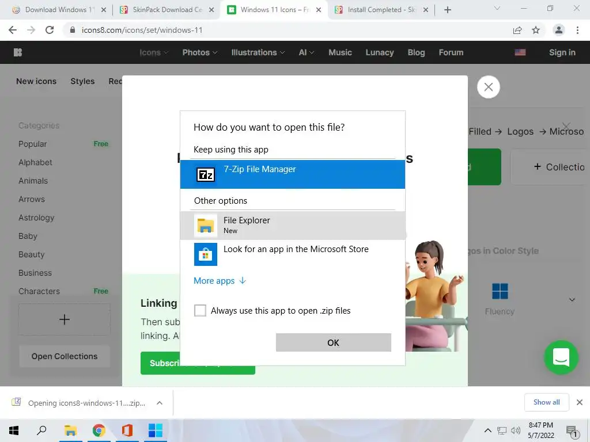Click Sign in

562,52
